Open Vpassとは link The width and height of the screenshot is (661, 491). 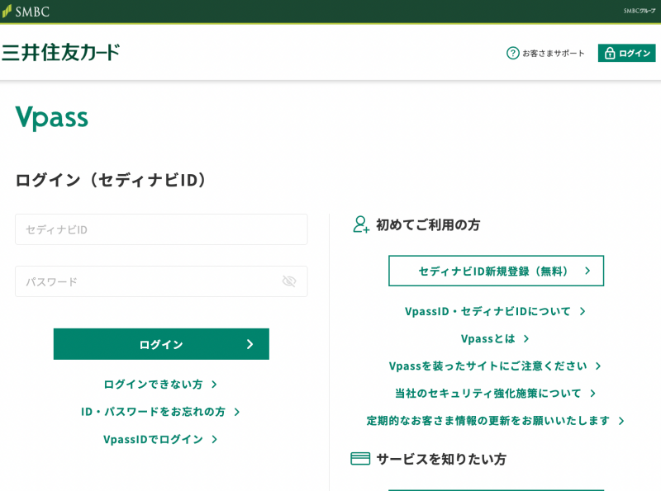(x=495, y=338)
